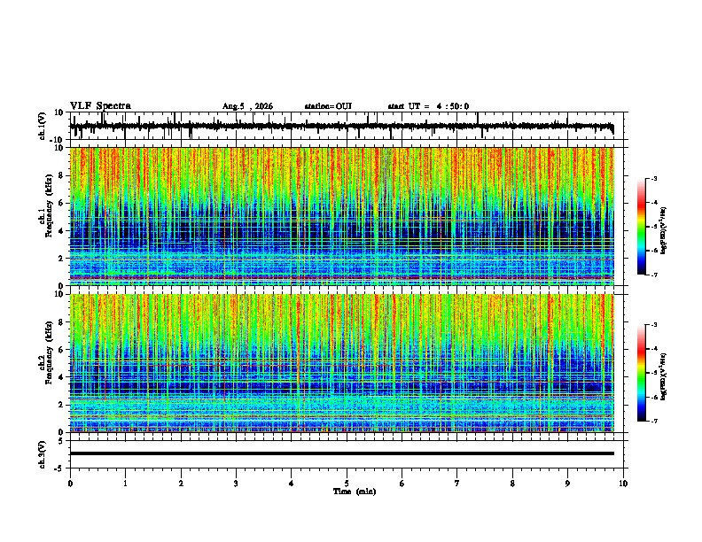The width and height of the screenshot is (702, 542).
Task: Click the ch.1 spectrogram color scale bar
Action: click(x=641, y=227)
